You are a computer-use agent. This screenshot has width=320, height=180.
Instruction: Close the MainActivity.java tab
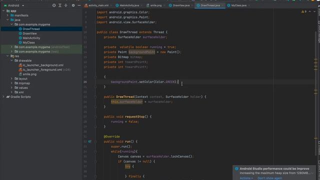(141, 5)
